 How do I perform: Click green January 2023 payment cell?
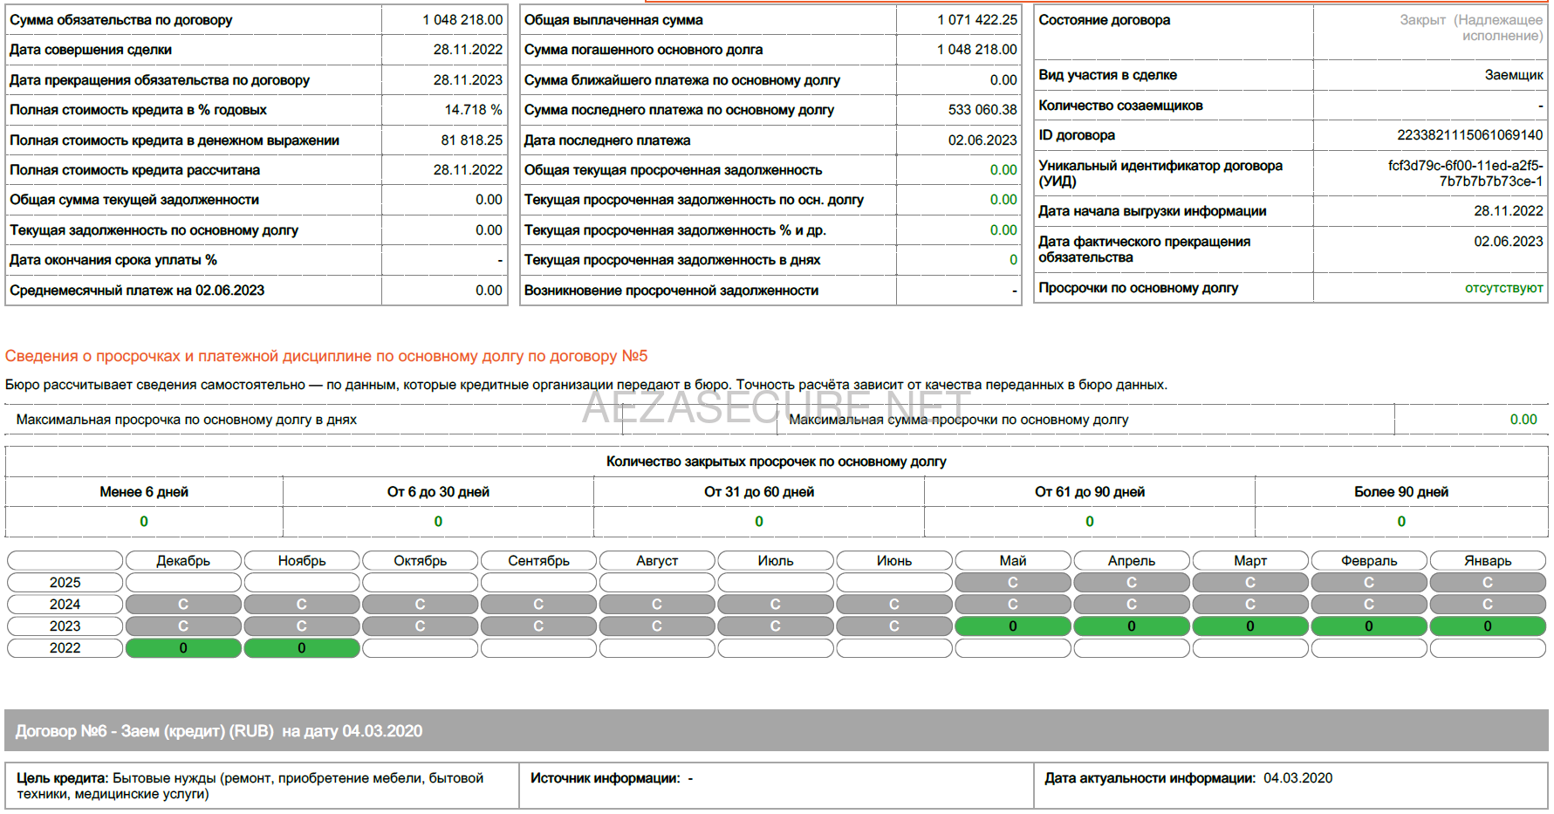(1488, 626)
